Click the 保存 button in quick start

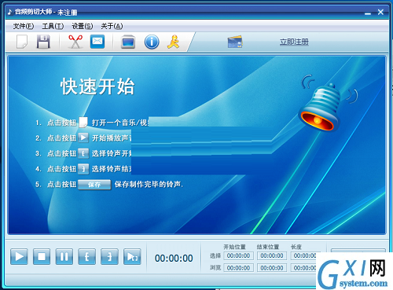point(94,185)
